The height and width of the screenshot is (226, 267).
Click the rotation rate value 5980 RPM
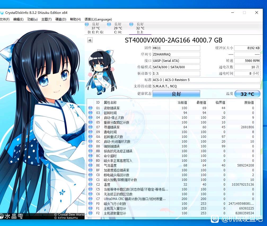coord(247,61)
